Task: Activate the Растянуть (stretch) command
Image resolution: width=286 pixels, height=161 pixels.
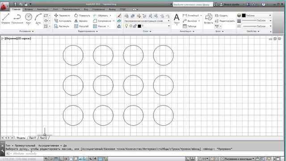Action: click(62, 26)
